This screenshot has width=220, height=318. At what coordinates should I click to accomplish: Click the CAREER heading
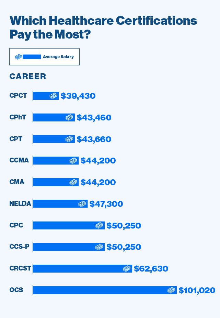[x=28, y=76]
